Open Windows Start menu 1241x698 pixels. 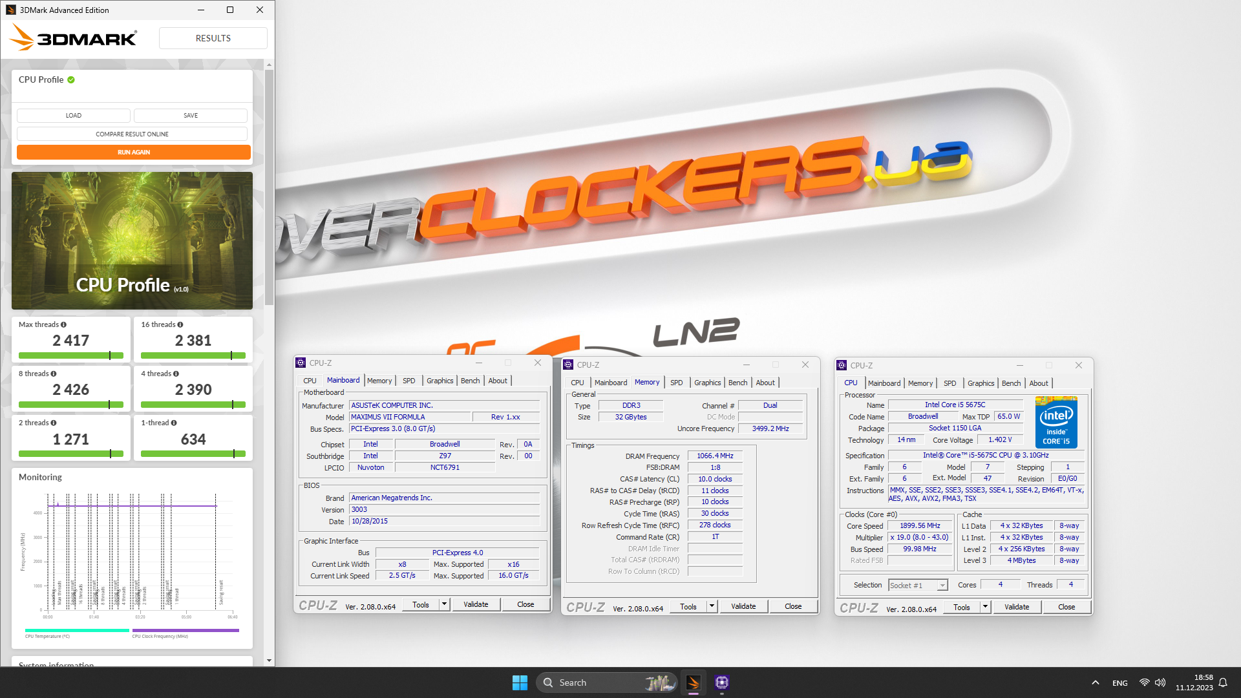(520, 682)
